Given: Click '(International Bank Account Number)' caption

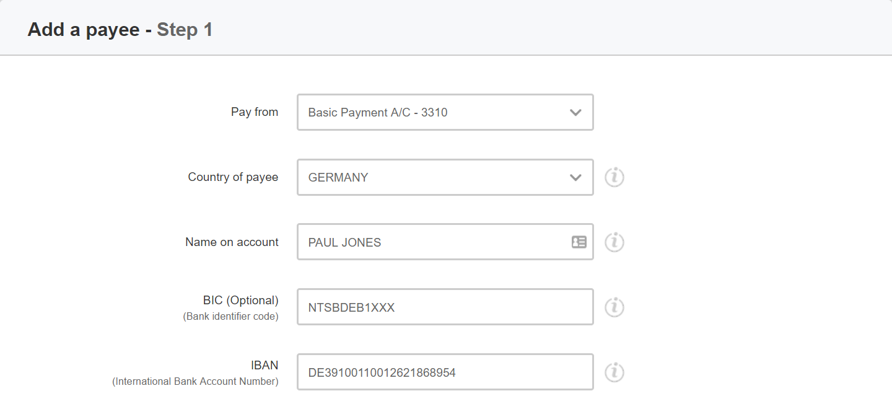Looking at the screenshot, I should (x=195, y=382).
